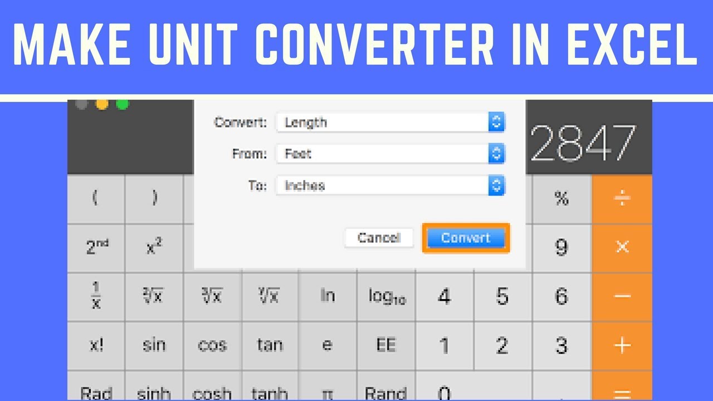This screenshot has width=713, height=401.
Task: Click the cube root key
Action: [x=212, y=296]
